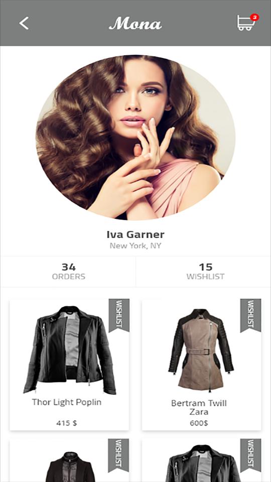Toggle wishlist ribbon on bottom-left jacket card
271x482 pixels.
click(x=118, y=455)
